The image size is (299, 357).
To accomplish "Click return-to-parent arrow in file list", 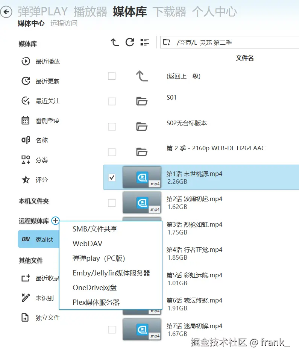I will 142,76.
